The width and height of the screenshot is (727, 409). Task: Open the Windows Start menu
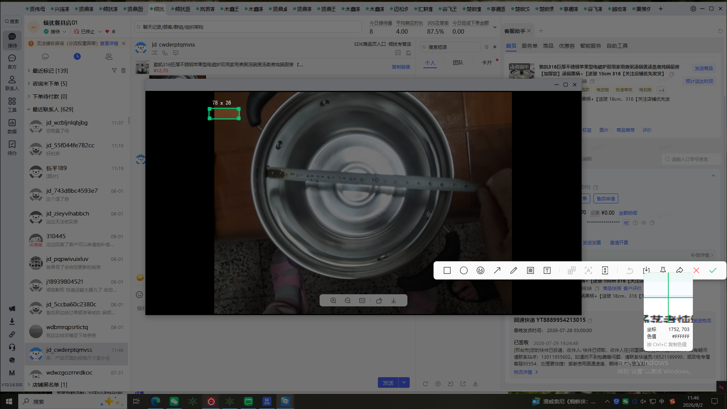(9, 401)
